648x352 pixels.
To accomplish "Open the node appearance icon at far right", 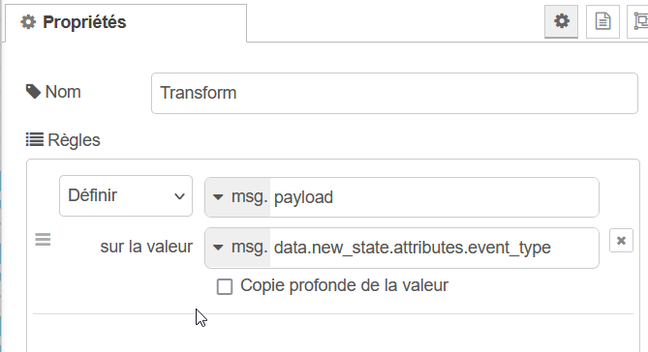I will (x=639, y=21).
